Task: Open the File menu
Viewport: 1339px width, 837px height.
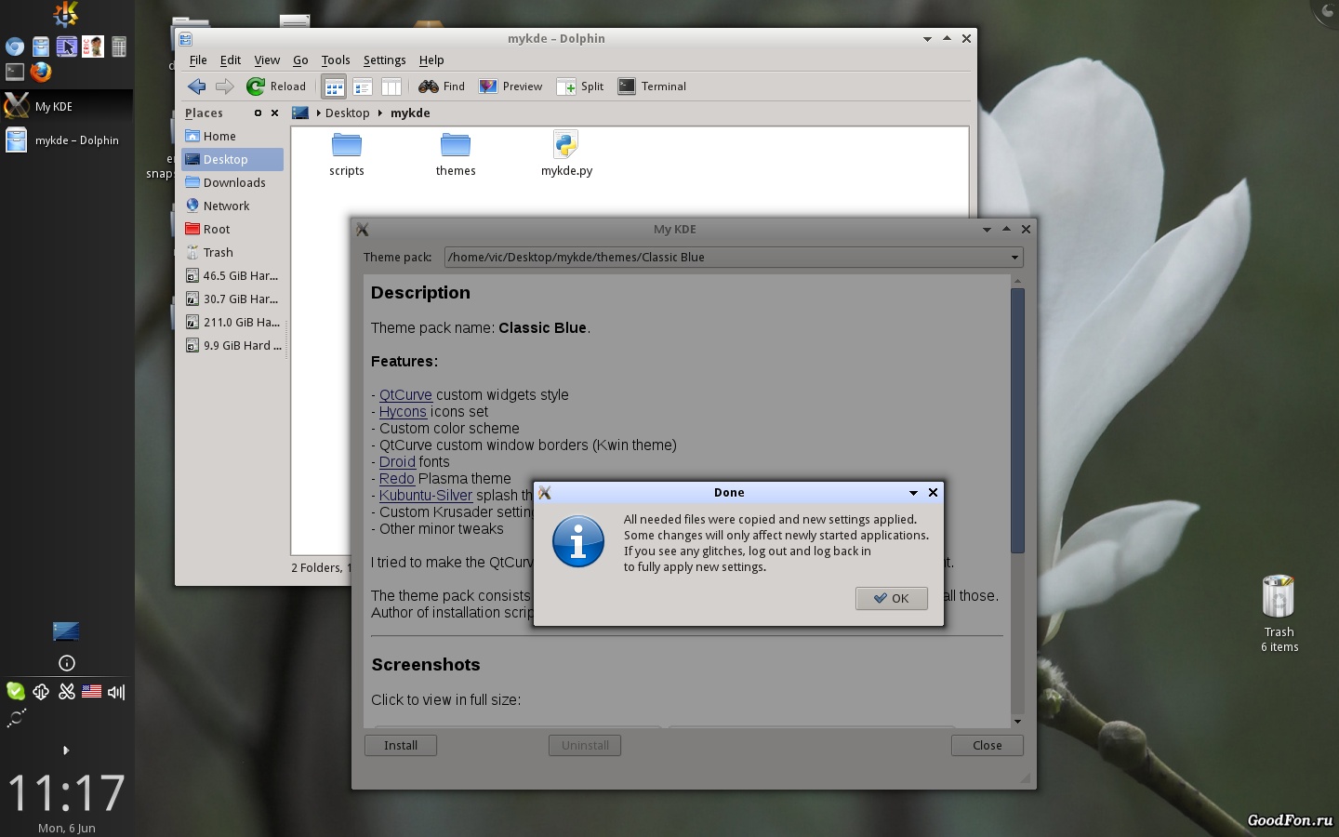Action: [x=198, y=60]
